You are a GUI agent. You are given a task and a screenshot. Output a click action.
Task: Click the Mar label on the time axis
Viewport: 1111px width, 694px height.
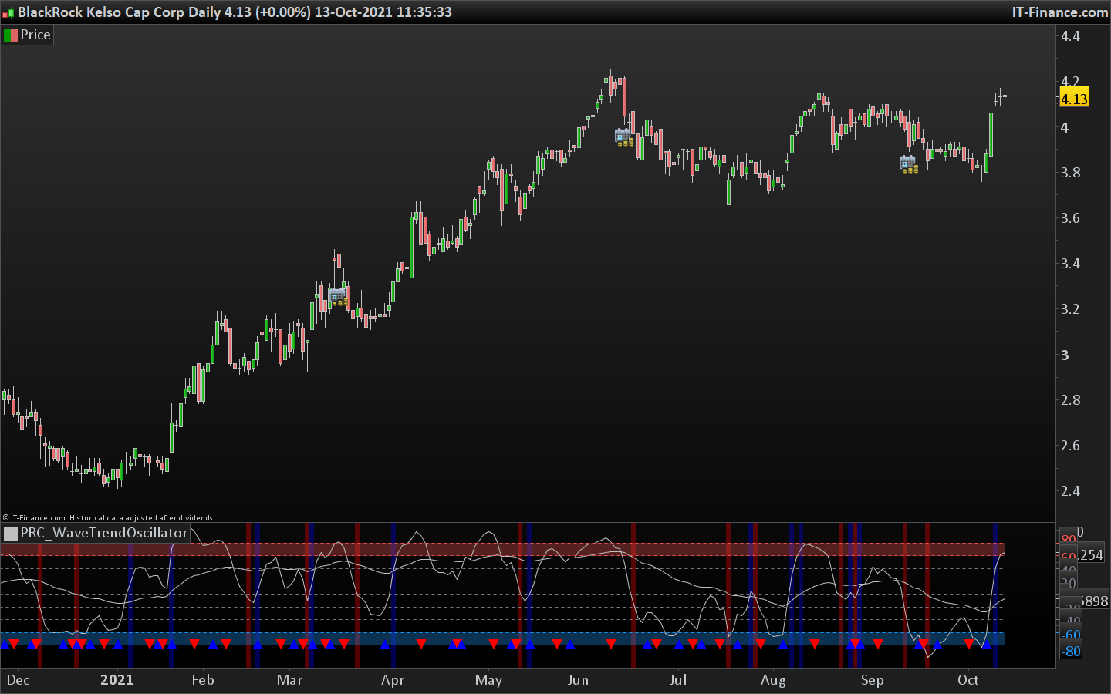pos(290,680)
